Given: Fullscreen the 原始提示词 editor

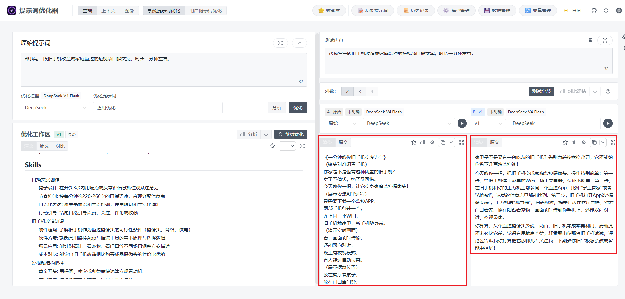Looking at the screenshot, I should point(280,43).
